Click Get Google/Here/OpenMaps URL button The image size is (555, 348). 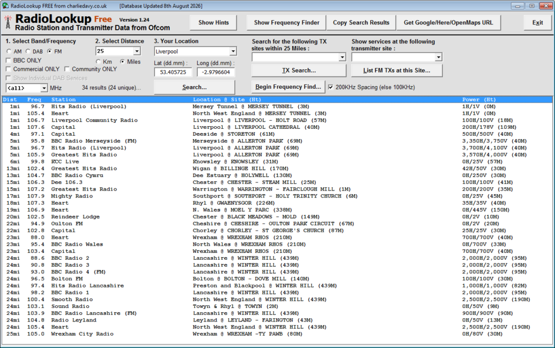448,23
